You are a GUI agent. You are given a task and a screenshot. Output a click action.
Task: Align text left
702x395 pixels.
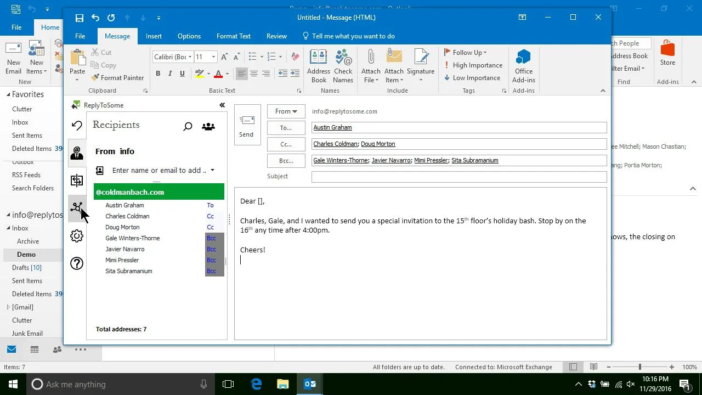click(242, 74)
